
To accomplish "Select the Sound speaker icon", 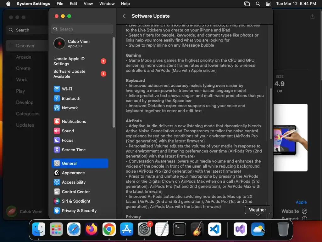I will point(57,131).
